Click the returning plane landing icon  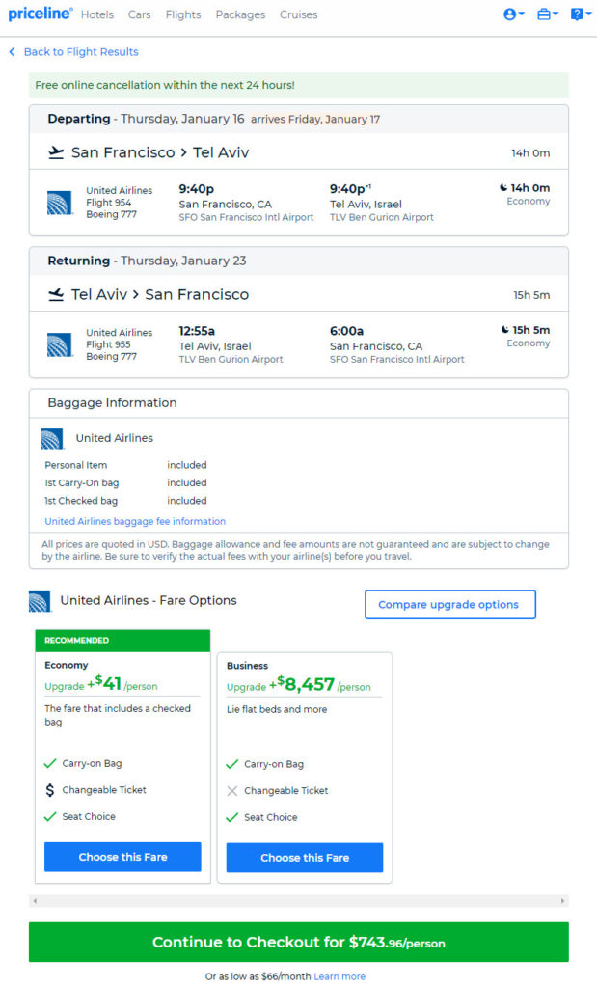click(x=57, y=294)
